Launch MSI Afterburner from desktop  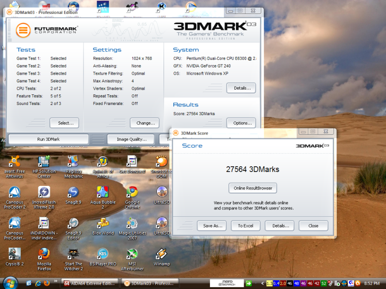click(x=132, y=259)
